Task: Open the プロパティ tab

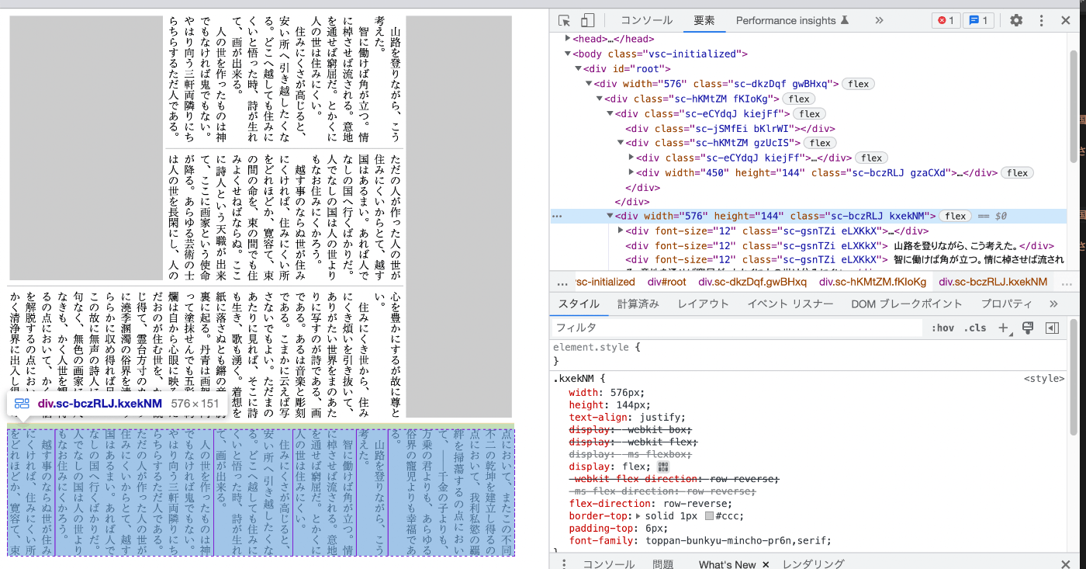Action: pos(1006,304)
